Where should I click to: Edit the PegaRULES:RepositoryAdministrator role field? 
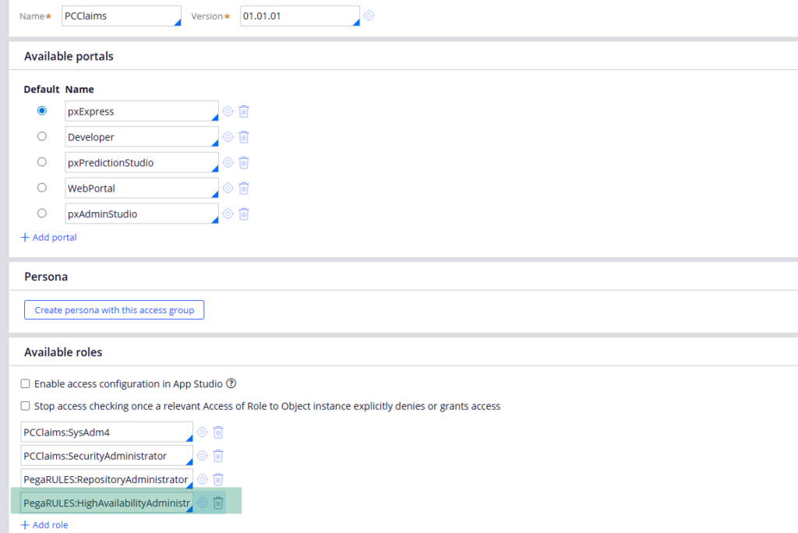click(x=107, y=479)
